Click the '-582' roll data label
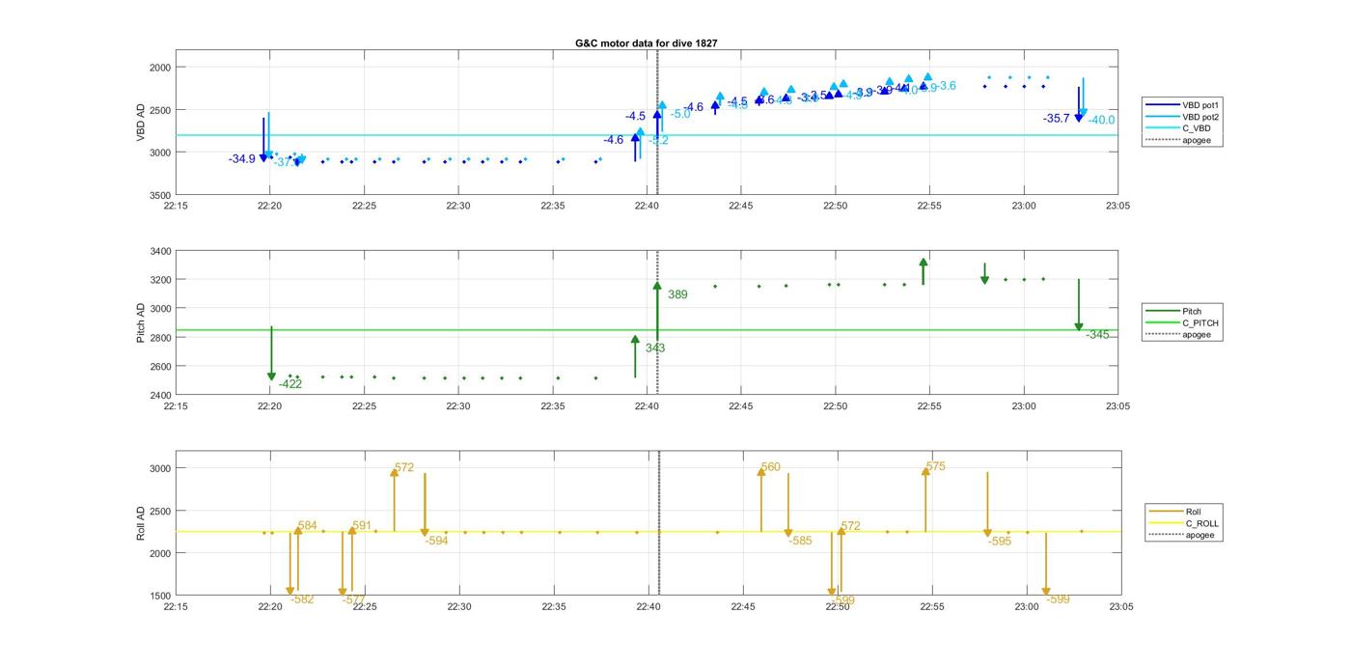 click(302, 599)
